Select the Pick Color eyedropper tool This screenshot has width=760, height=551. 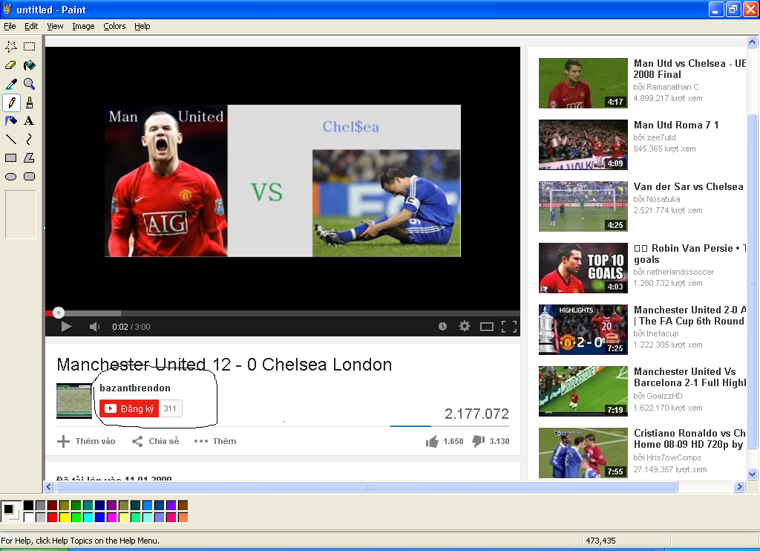point(10,84)
